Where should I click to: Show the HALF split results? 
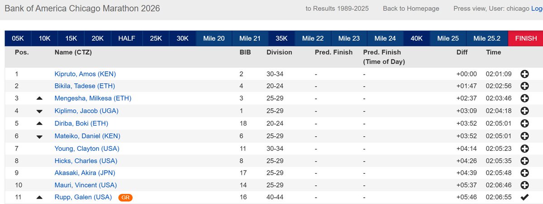tap(127, 38)
